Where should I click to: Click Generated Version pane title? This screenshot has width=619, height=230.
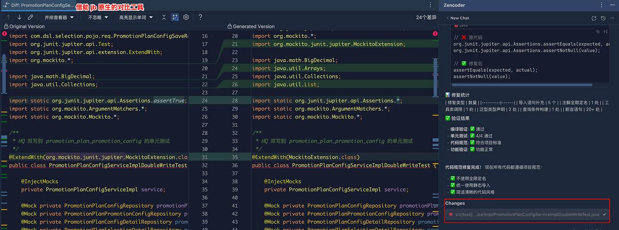click(x=254, y=26)
